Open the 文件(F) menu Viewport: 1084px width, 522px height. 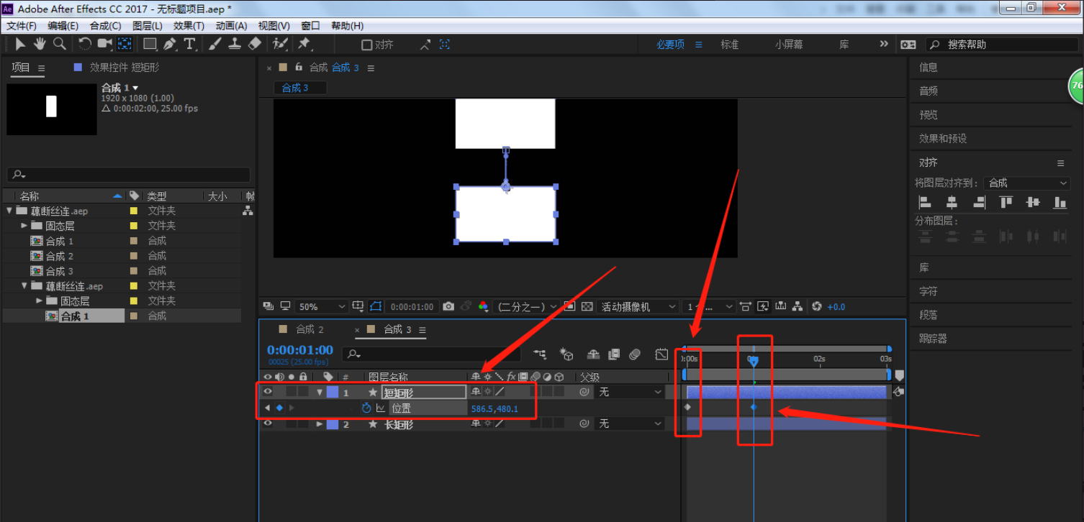point(22,25)
